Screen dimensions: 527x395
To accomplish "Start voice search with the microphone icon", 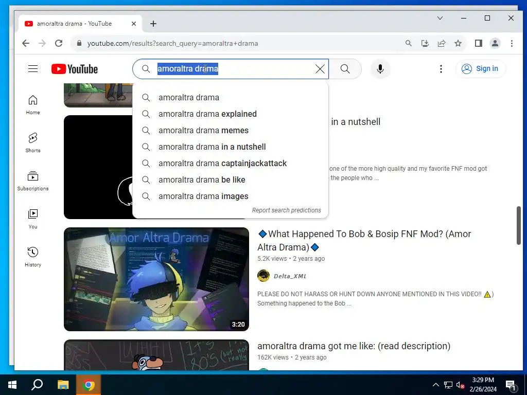I will pyautogui.click(x=380, y=69).
